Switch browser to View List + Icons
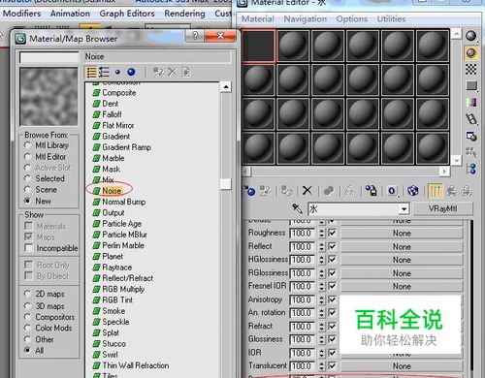The image size is (485, 378). [104, 72]
